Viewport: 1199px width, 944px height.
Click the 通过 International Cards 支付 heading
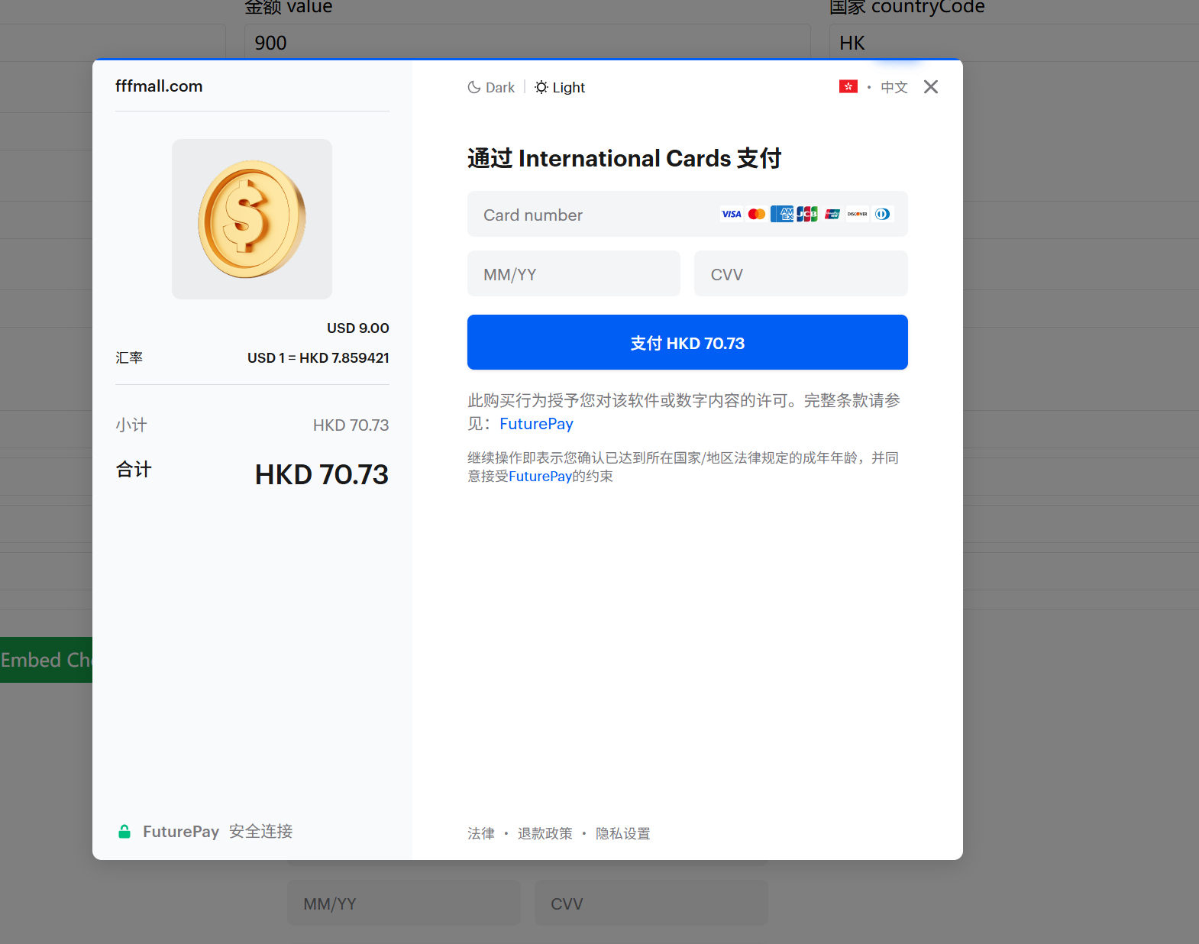tap(624, 158)
